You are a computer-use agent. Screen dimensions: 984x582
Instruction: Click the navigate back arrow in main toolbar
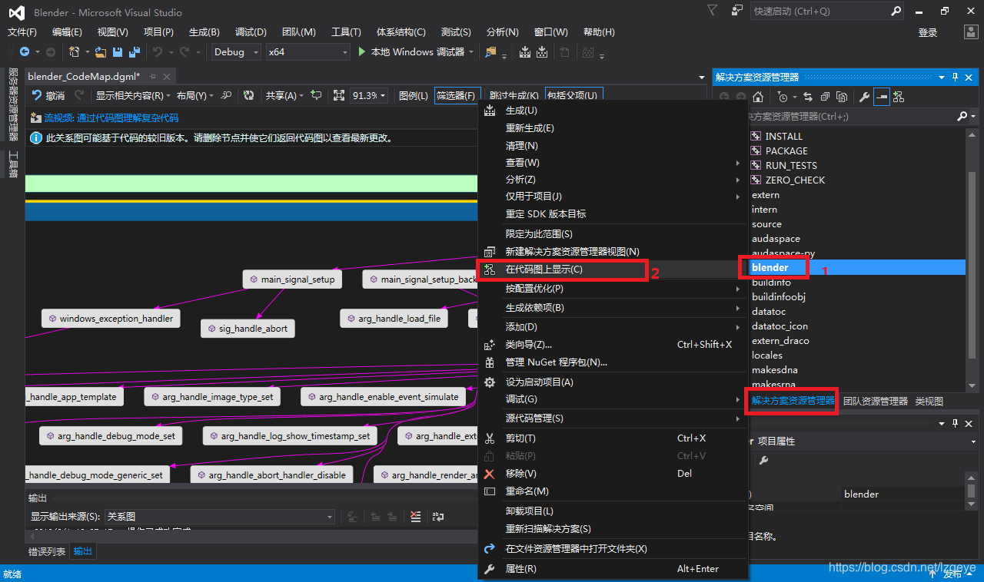pos(25,51)
